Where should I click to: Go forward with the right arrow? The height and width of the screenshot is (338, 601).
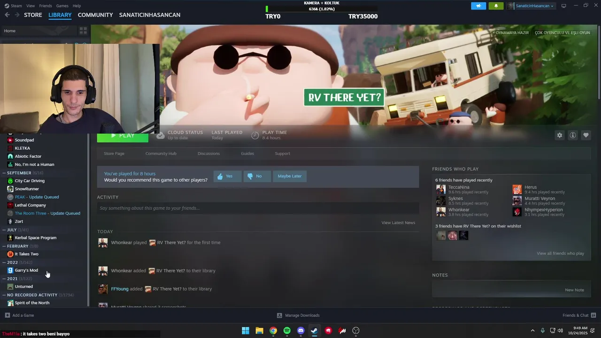tap(17, 15)
